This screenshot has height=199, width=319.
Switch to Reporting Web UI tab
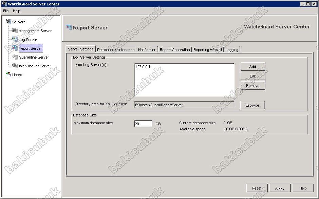click(207, 50)
